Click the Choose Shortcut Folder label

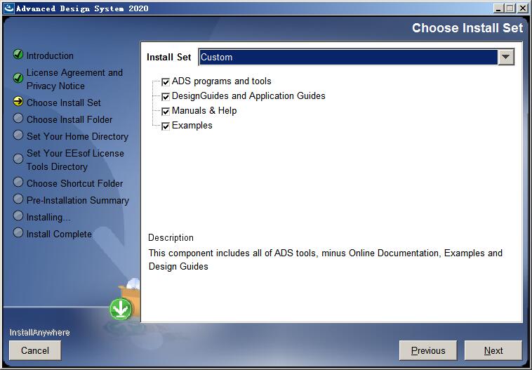tap(74, 183)
